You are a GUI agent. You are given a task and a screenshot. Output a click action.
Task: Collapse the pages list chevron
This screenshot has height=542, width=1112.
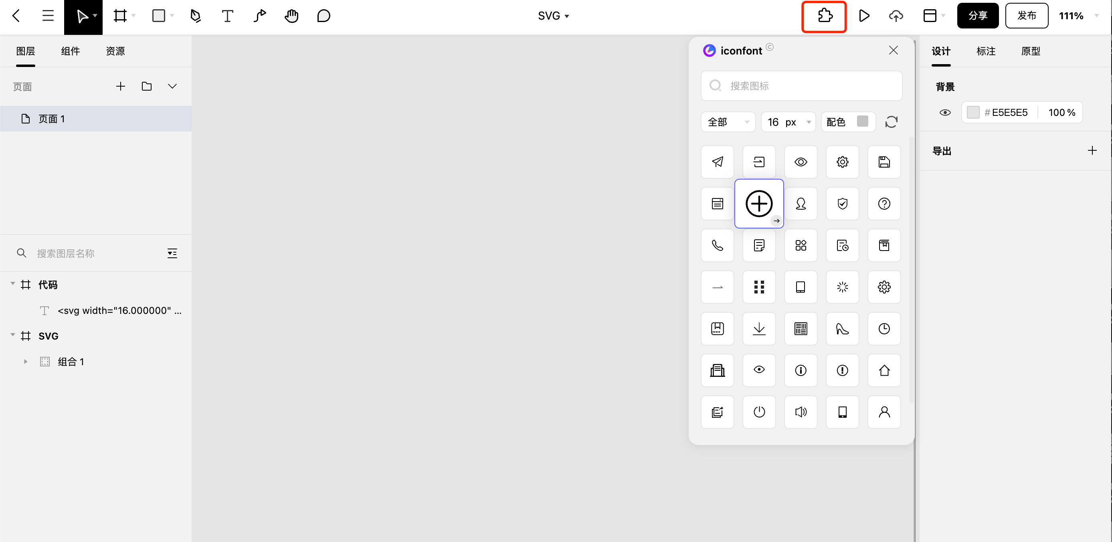tap(172, 86)
